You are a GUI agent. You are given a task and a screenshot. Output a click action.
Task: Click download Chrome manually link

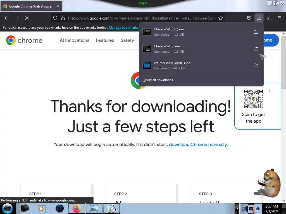pyautogui.click(x=198, y=145)
